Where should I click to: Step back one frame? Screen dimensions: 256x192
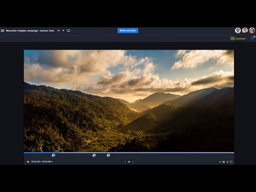click(125, 162)
